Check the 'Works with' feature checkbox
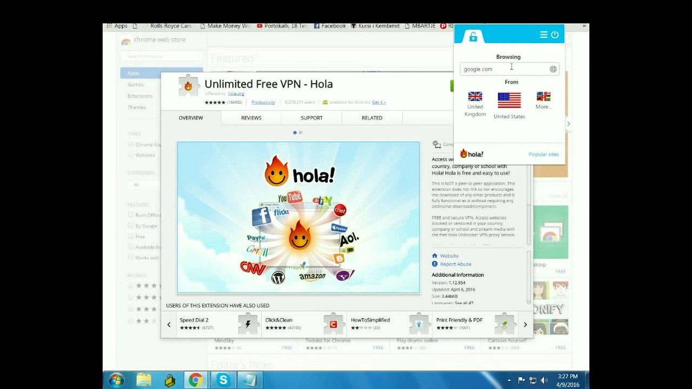The height and width of the screenshot is (389, 692). [130, 258]
